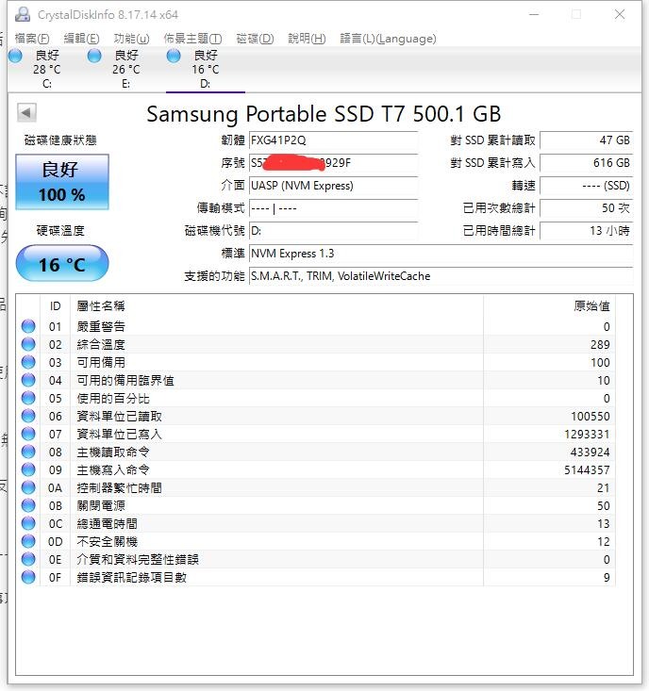Click the CrystalDiskInfo app icon in title bar
The height and width of the screenshot is (691, 649).
point(23,14)
